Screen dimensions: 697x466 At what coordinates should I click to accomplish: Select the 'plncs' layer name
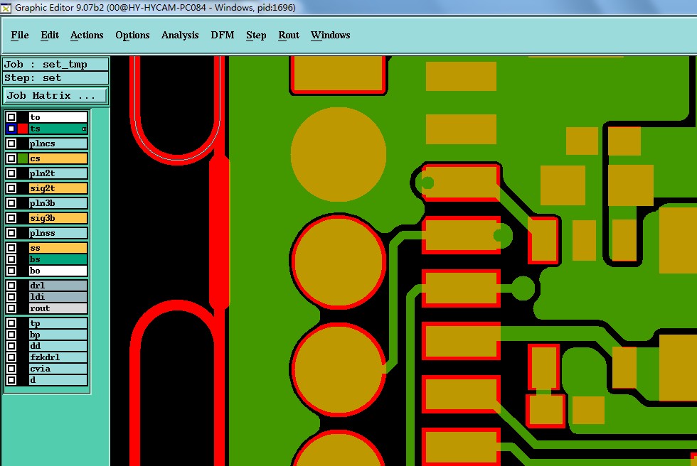coord(58,143)
